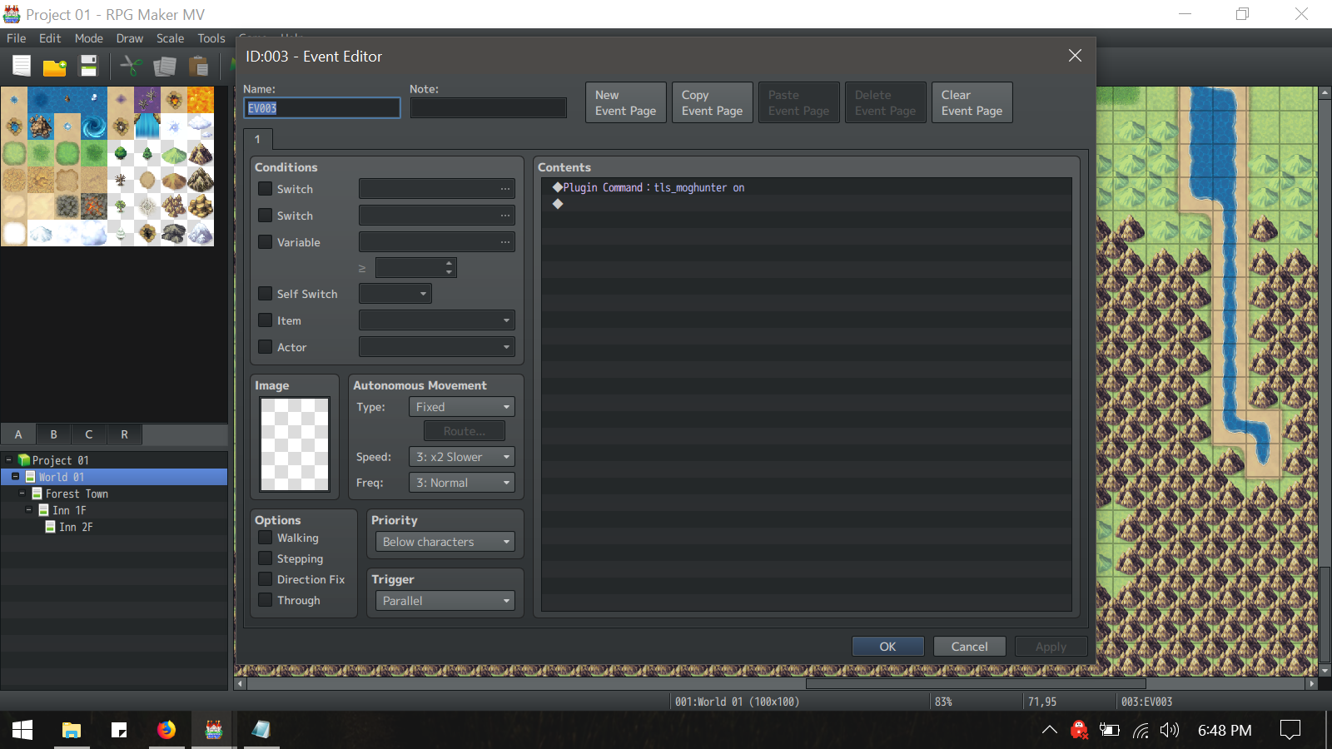
Task: Show hidden system tray icons
Action: point(1050,730)
